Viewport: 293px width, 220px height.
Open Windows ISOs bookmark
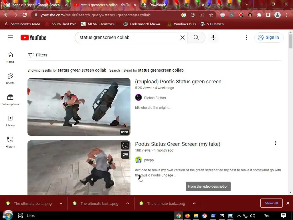(181, 24)
